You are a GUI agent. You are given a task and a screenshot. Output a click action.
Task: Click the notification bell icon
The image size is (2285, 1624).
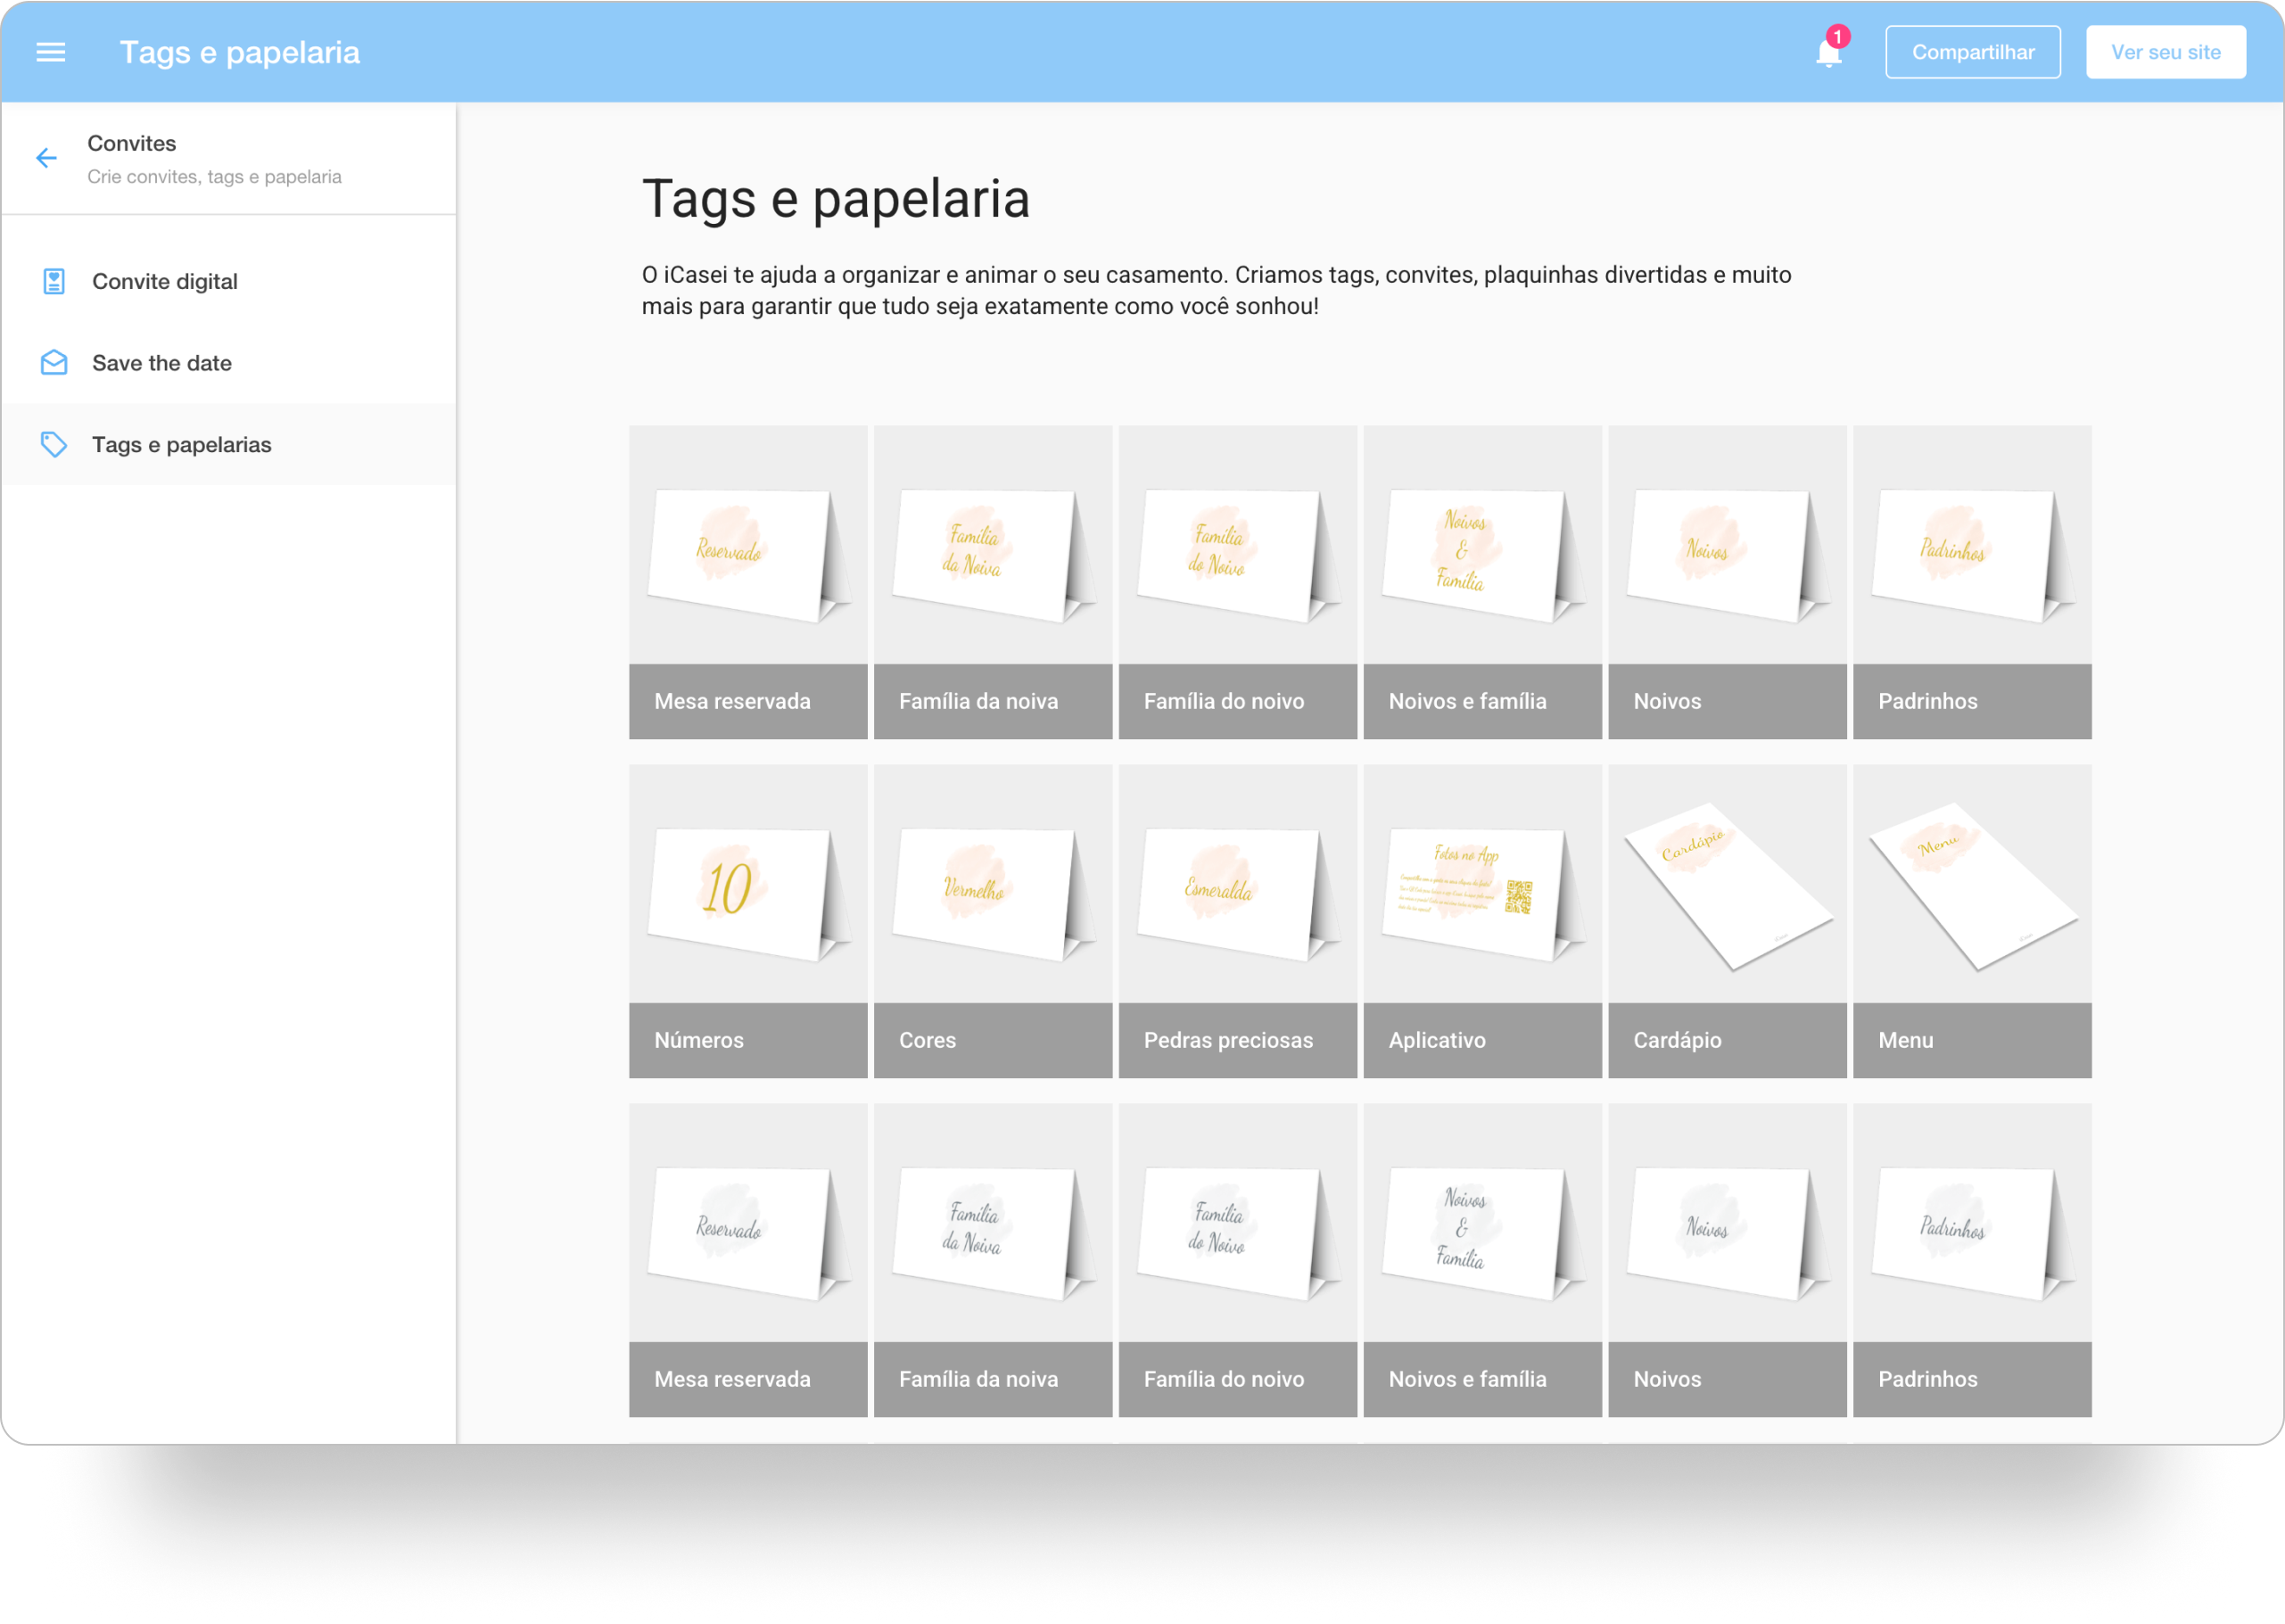[1828, 52]
